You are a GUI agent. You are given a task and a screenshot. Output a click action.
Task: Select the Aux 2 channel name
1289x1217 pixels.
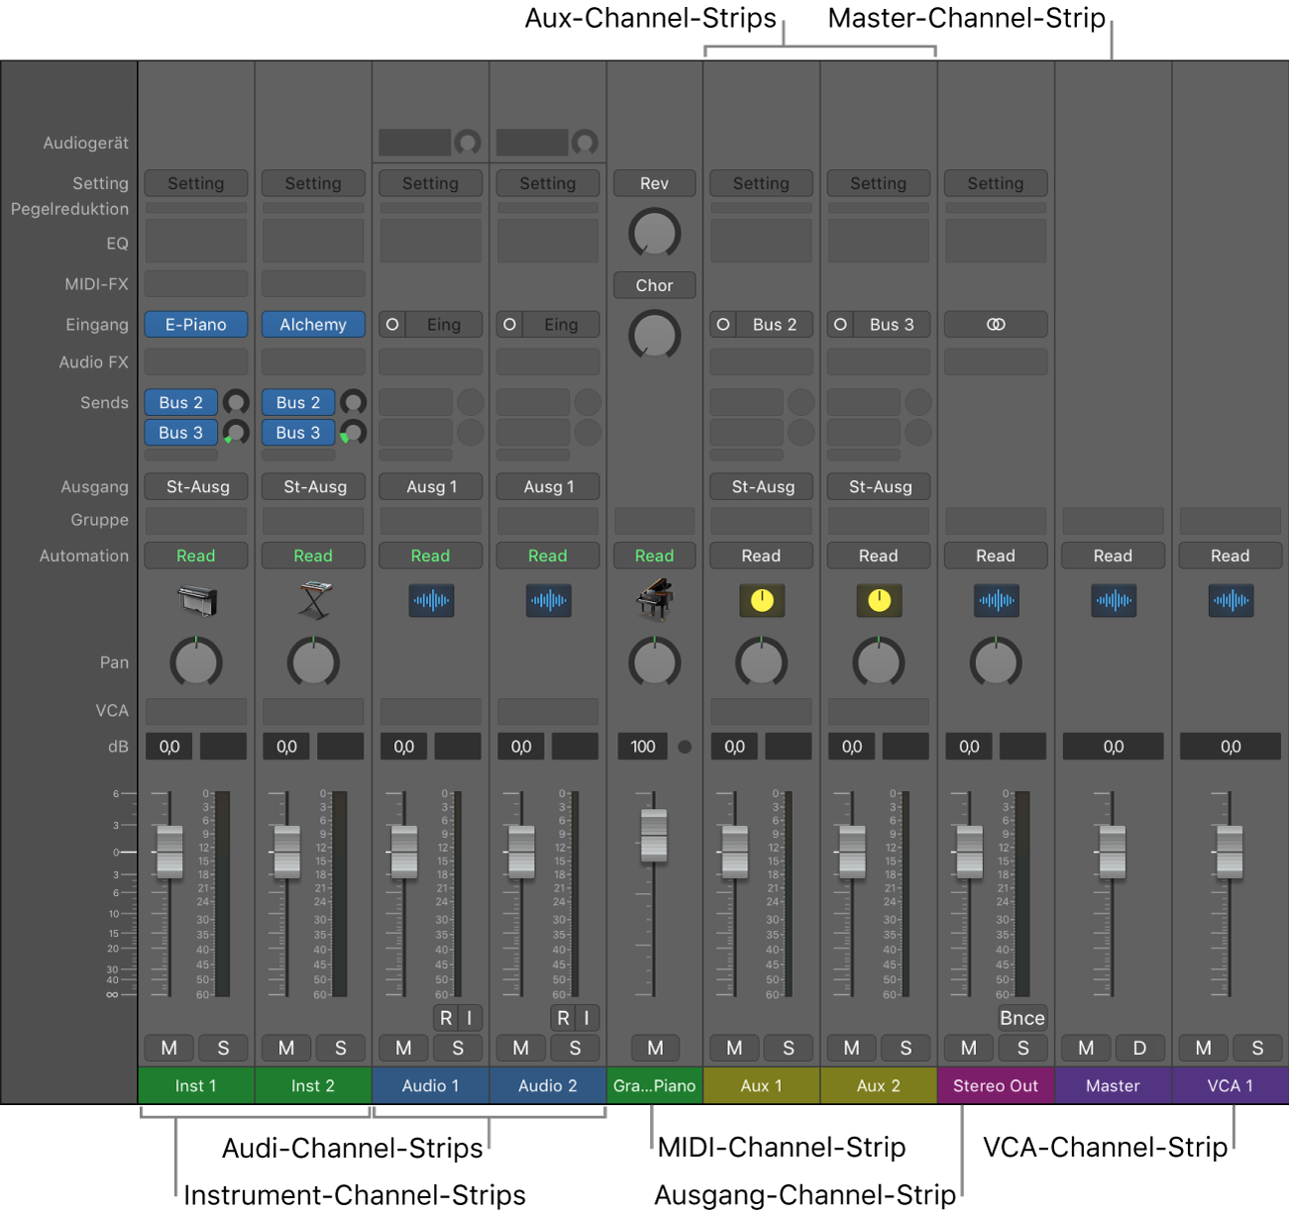click(879, 1085)
